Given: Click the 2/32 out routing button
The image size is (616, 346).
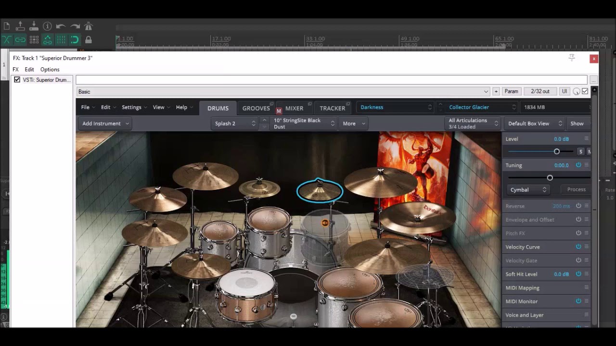Looking at the screenshot, I should [540, 91].
